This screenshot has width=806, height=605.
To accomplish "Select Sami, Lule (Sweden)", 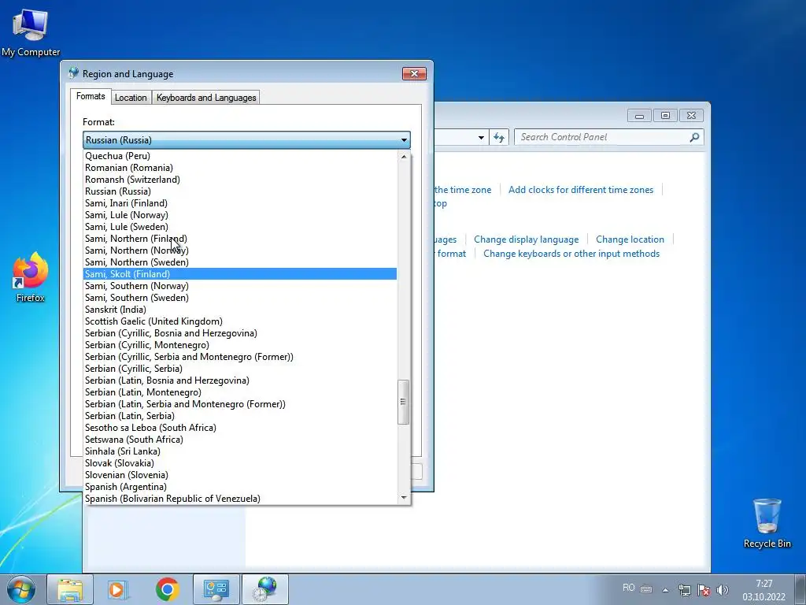I will 240,227.
